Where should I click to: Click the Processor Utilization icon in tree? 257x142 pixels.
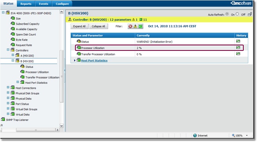click(x=22, y=72)
